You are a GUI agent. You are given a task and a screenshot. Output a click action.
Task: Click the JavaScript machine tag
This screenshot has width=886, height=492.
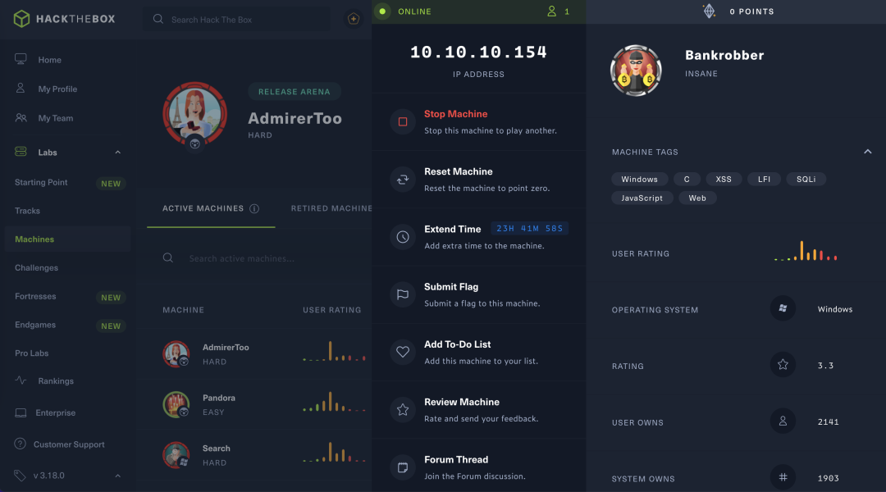(642, 198)
